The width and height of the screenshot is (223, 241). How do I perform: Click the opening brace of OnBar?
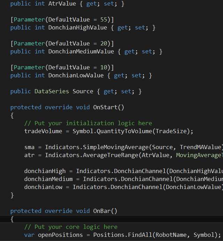pos(12,219)
